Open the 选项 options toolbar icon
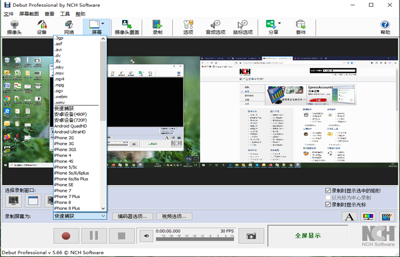Screen dimensions: 400x257 tap(188, 27)
